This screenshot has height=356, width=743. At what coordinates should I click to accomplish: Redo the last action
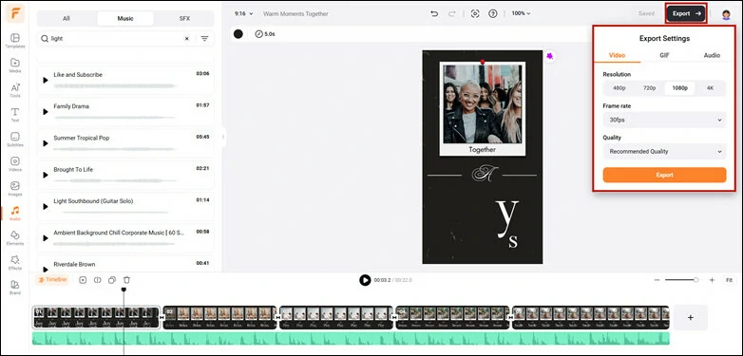pos(451,13)
